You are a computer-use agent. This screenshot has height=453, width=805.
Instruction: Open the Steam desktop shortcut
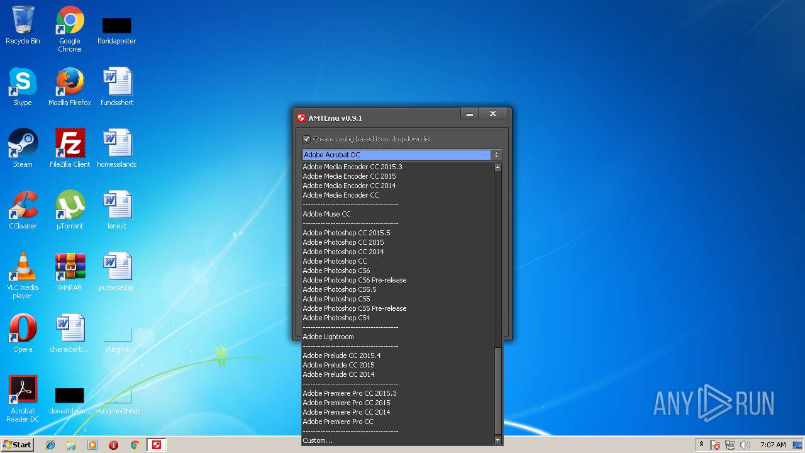pos(23,148)
